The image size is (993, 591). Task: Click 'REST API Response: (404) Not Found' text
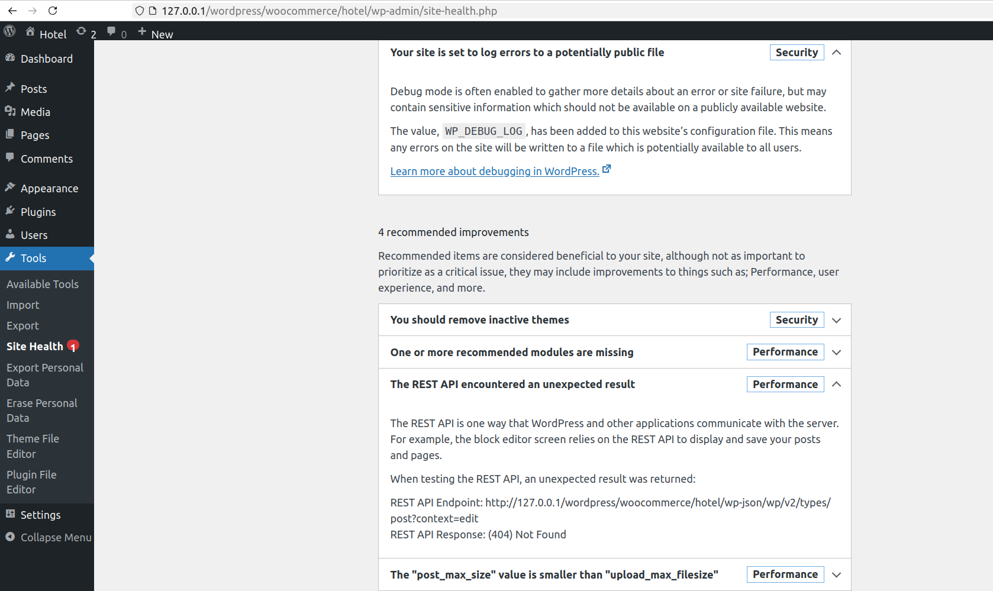[x=478, y=534]
